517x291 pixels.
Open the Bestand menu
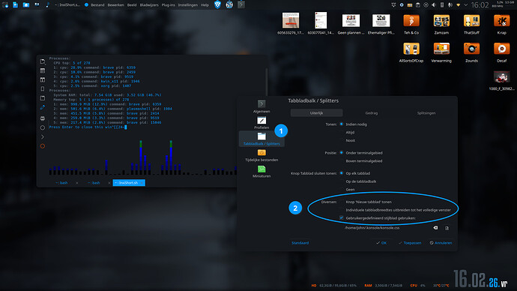97,5
